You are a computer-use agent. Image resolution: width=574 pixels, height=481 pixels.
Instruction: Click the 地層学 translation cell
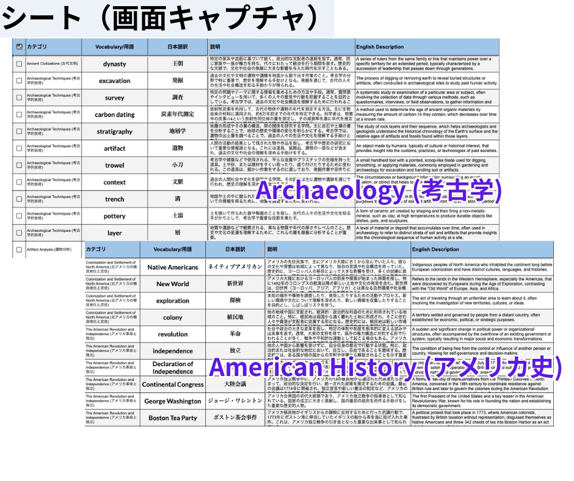(x=178, y=131)
